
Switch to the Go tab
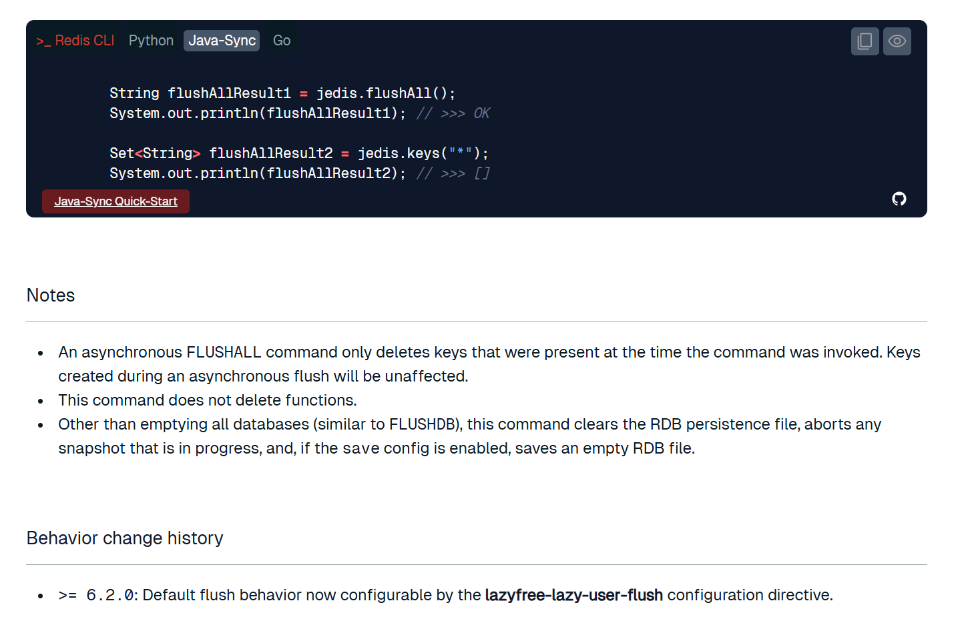click(x=282, y=41)
